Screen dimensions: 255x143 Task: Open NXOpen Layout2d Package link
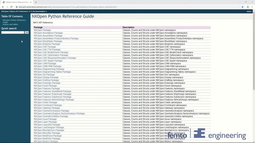coord(47,124)
